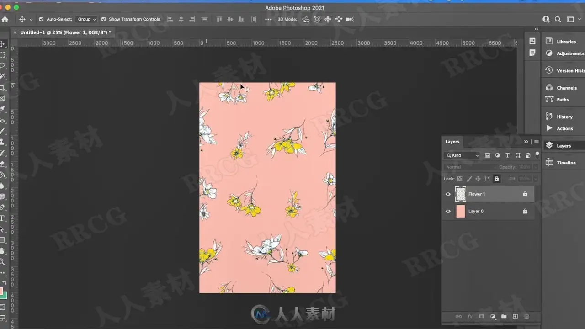Disable Show Transform Controls checkbox
This screenshot has height=329, width=585.
[104, 19]
